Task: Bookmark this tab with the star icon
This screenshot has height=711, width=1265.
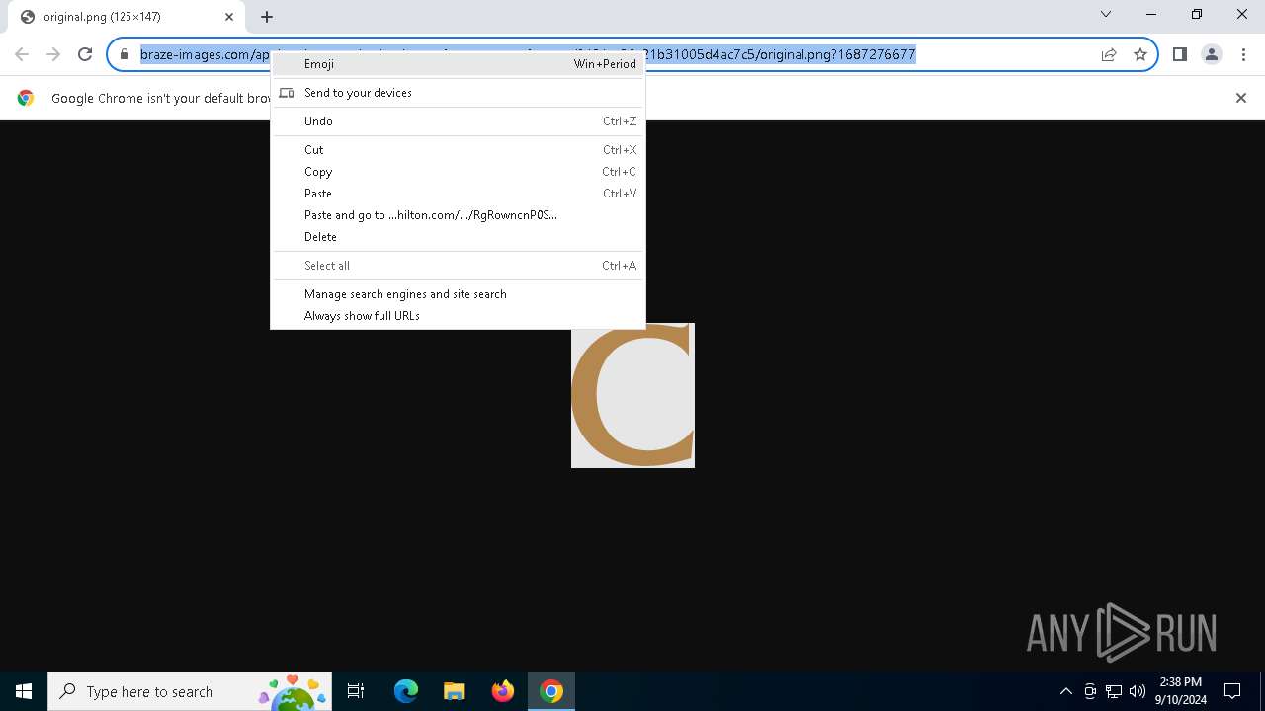Action: [x=1140, y=54]
